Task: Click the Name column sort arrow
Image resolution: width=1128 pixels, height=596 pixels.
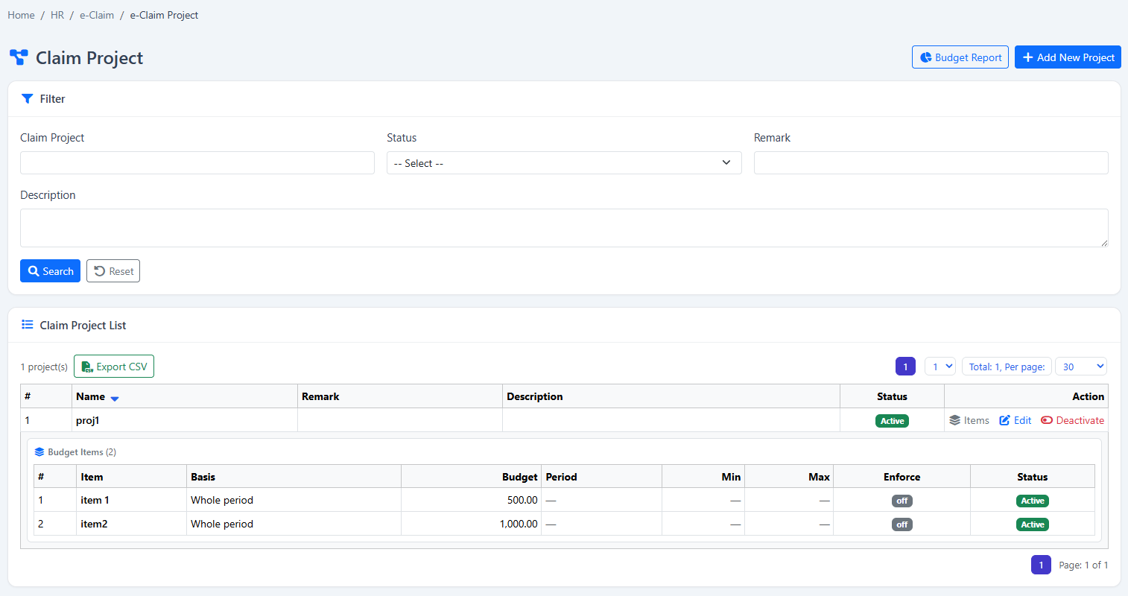Action: coord(115,398)
